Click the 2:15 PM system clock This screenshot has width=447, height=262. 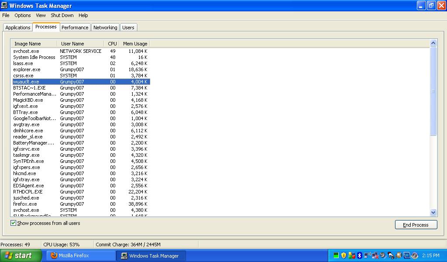431,255
